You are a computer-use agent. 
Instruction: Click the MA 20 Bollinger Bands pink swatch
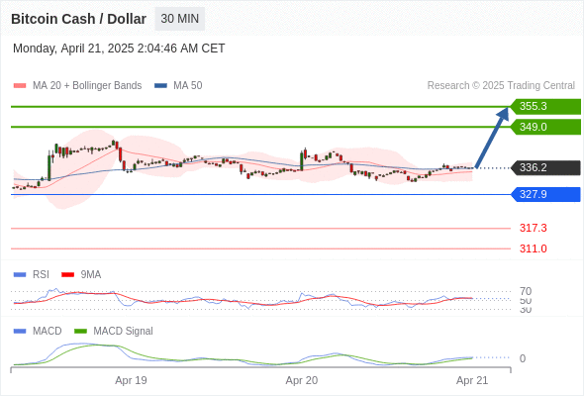point(20,86)
